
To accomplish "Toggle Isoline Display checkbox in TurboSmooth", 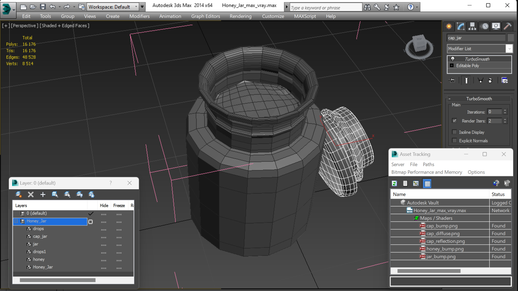I will click(455, 132).
